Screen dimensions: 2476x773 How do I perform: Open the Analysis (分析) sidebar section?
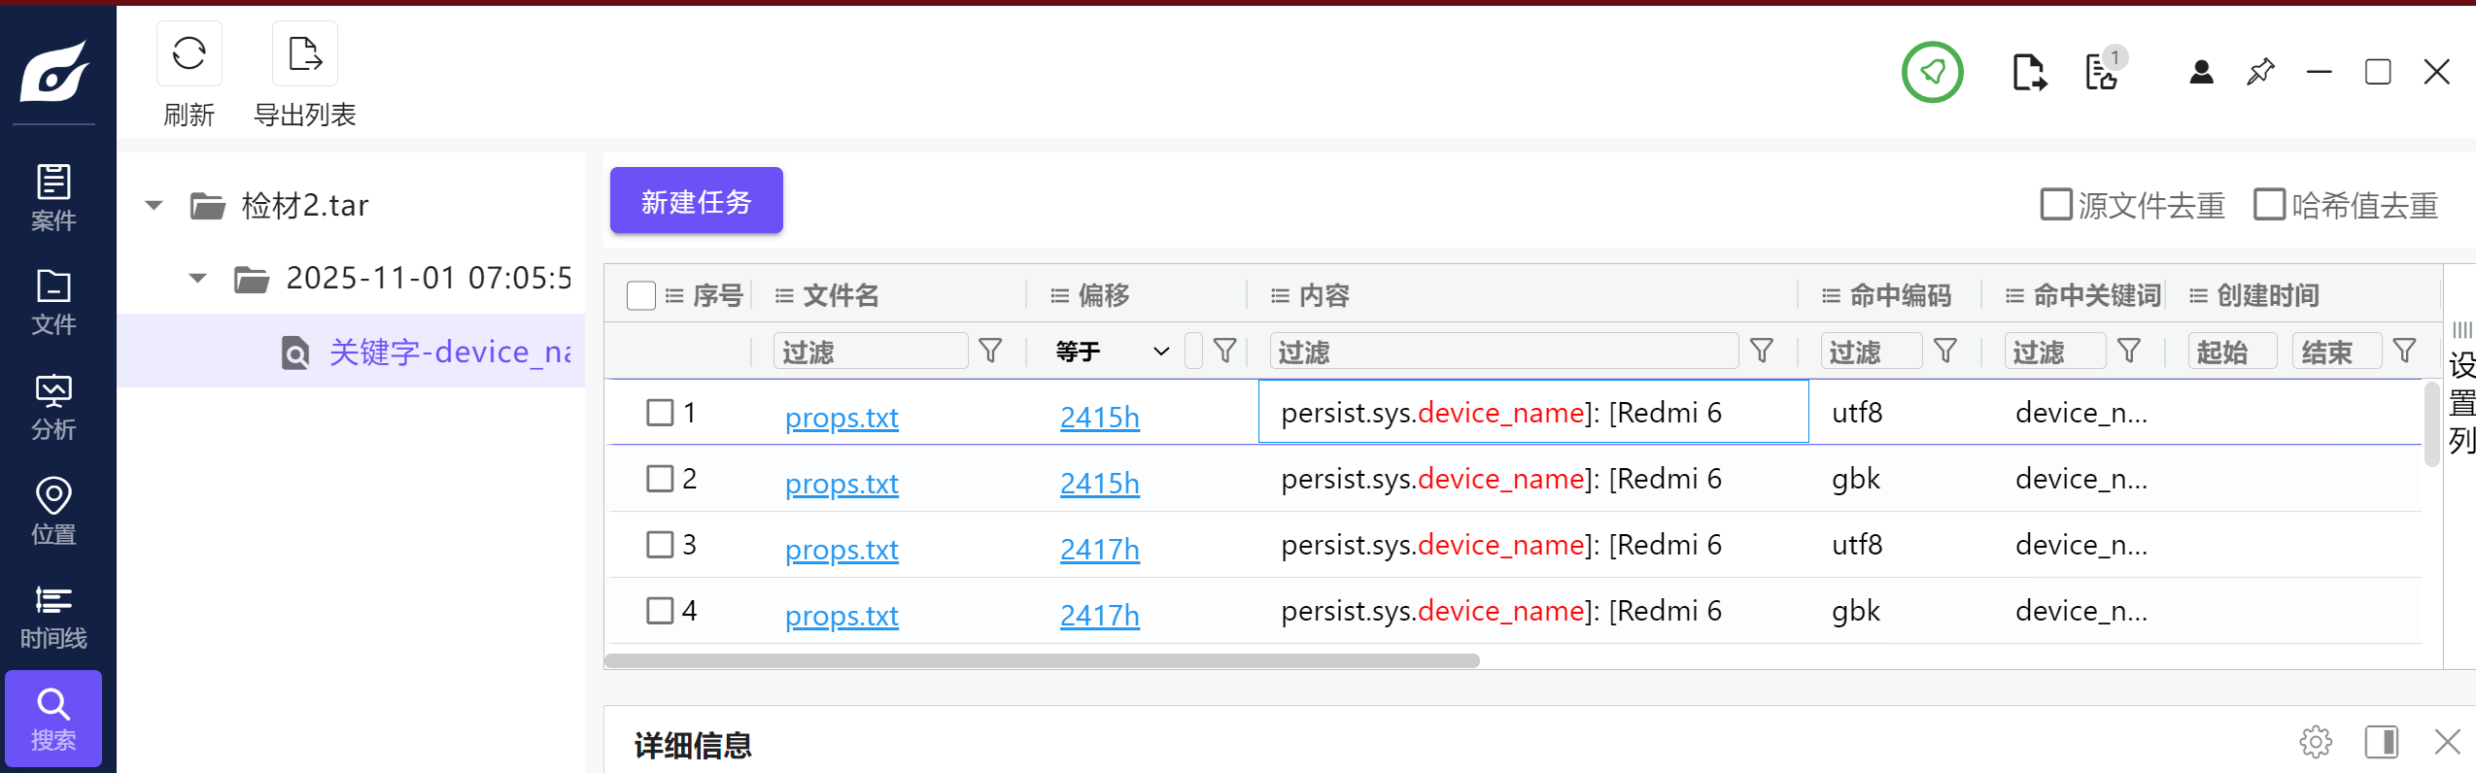coord(53,407)
